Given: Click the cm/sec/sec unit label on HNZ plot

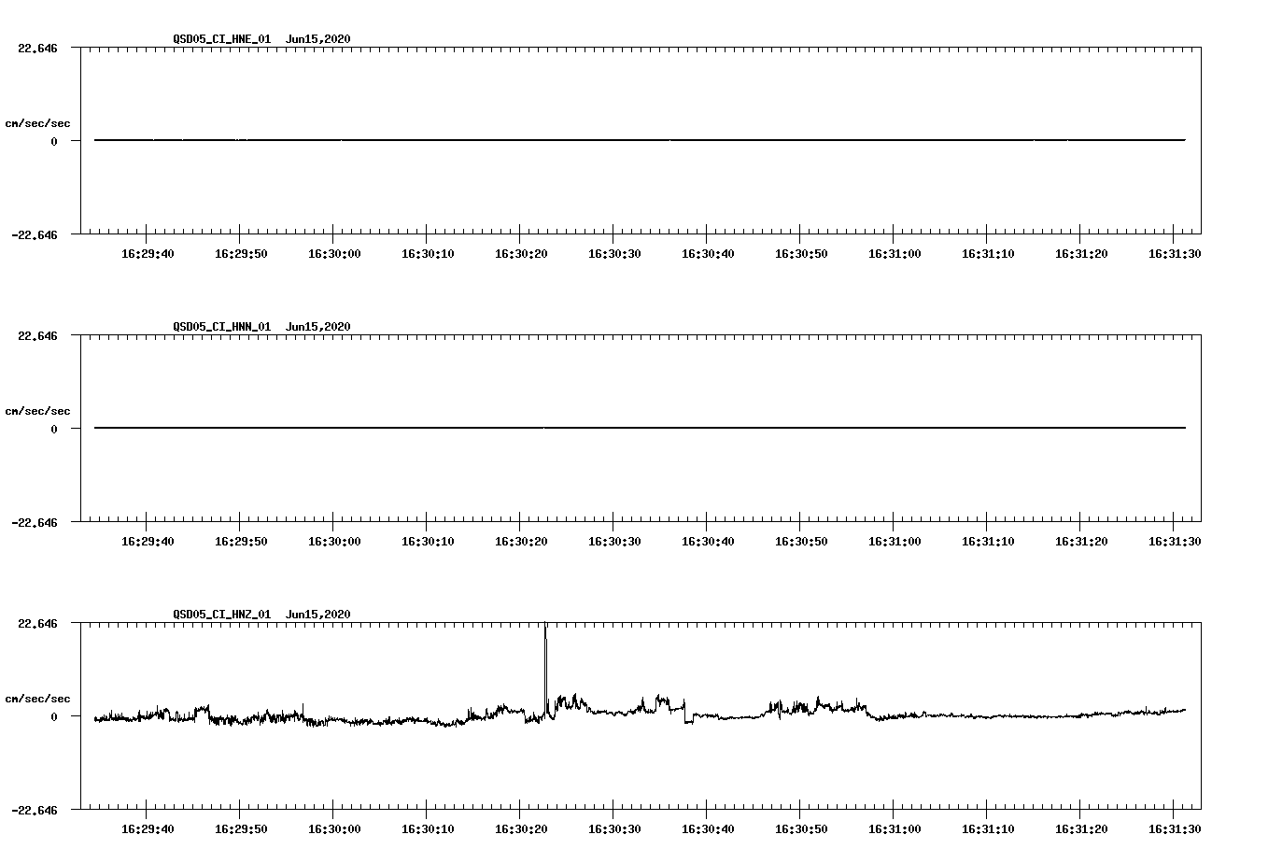Looking at the screenshot, I should pos(38,700).
